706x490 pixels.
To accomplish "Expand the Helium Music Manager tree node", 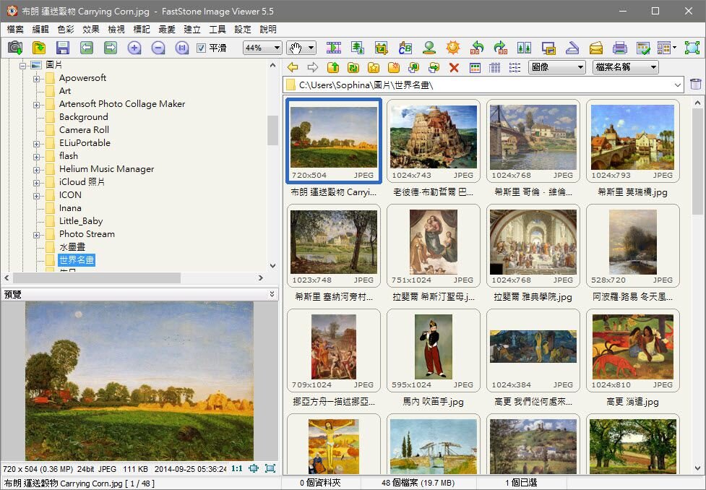I will (36, 170).
